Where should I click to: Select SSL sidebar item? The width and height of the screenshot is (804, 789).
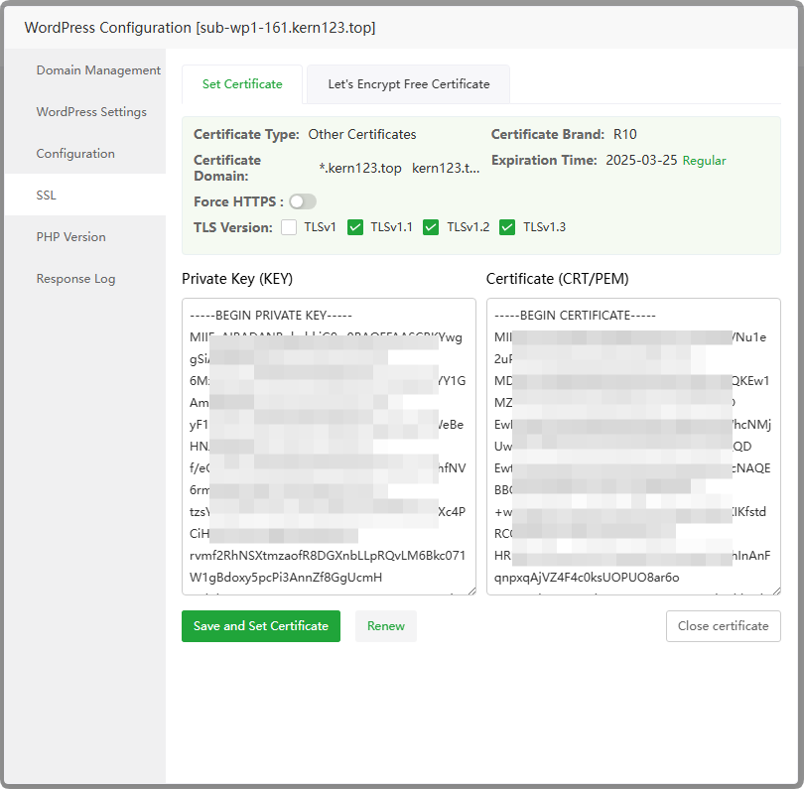tap(85, 195)
